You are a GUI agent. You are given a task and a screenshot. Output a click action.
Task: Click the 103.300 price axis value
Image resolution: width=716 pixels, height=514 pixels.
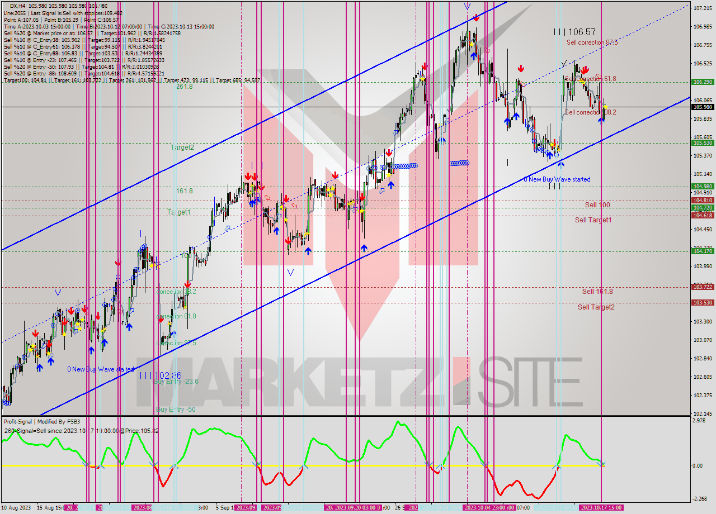[x=701, y=322]
